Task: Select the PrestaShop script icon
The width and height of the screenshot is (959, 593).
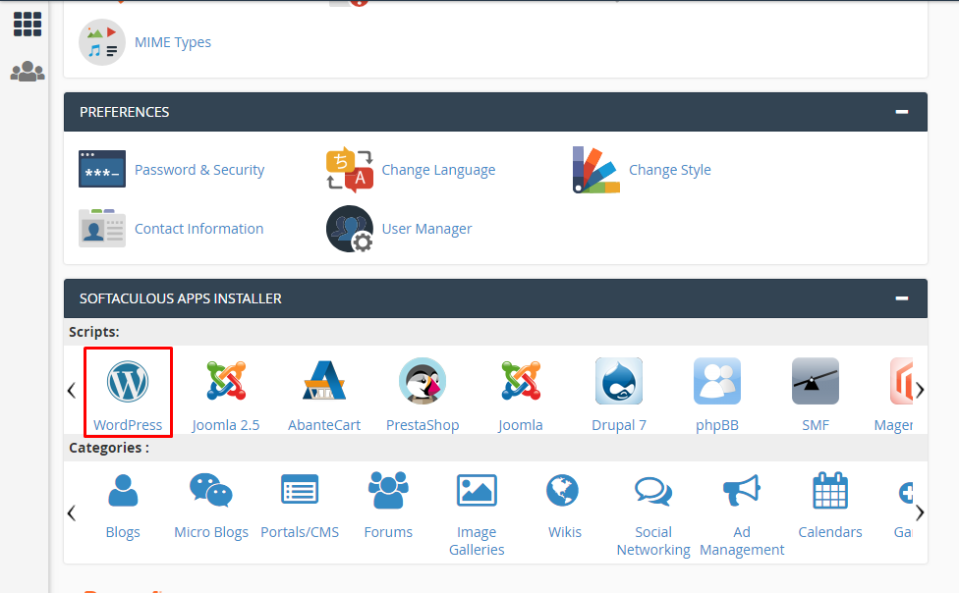Action: click(x=423, y=381)
